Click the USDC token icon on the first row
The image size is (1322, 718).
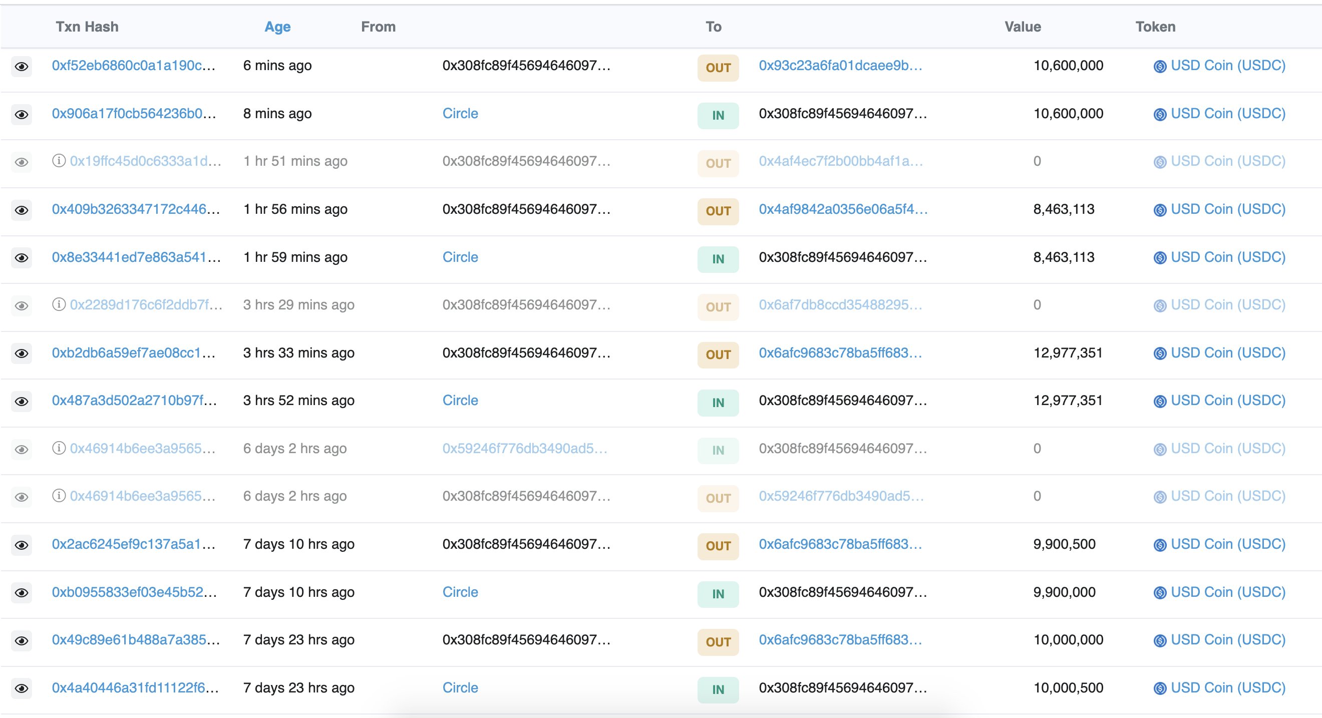1160,66
